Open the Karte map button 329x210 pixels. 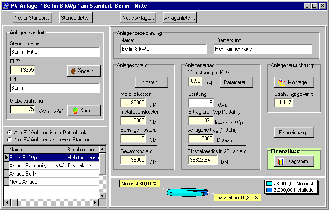83,110
